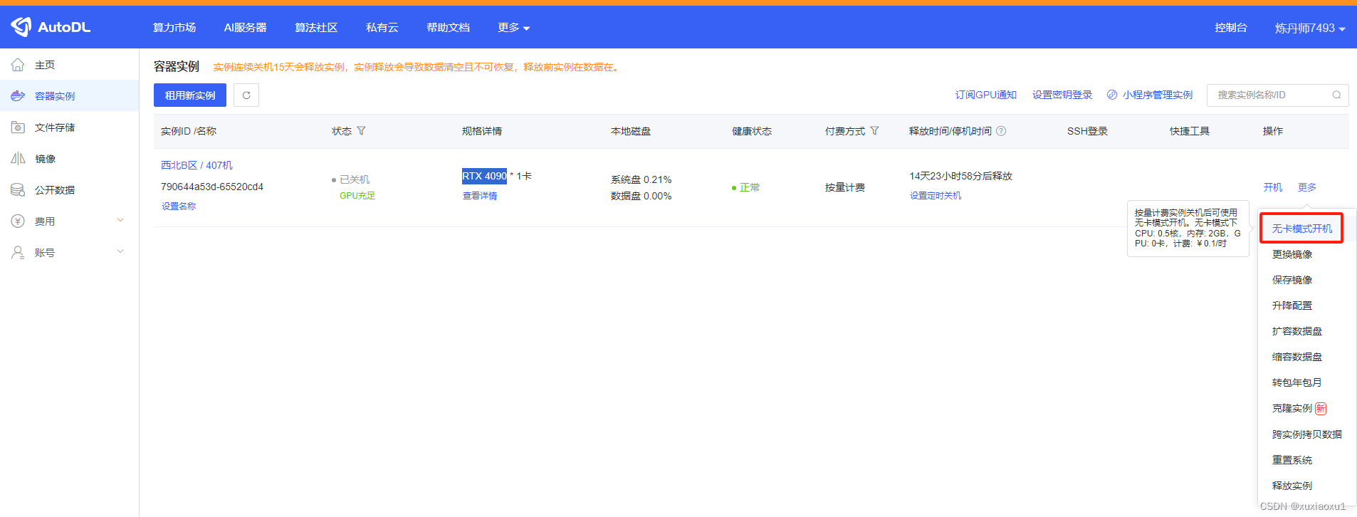Click the 小程序管理实例 mini-program icon
Screen dimensions: 1357x517
tap(1112, 95)
